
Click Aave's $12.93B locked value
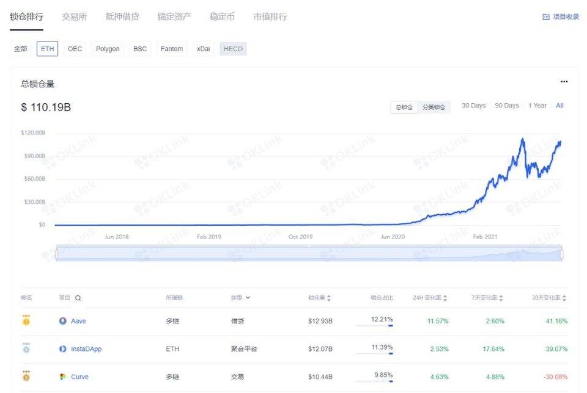pyautogui.click(x=320, y=321)
